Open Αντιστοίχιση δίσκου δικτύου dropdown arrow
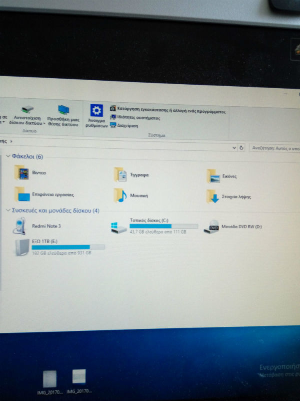Screen dimensions: 300x401 [x=44, y=123]
